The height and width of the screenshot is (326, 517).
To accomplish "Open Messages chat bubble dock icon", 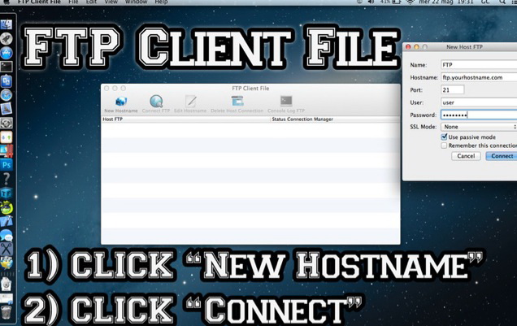I will 7,235.
